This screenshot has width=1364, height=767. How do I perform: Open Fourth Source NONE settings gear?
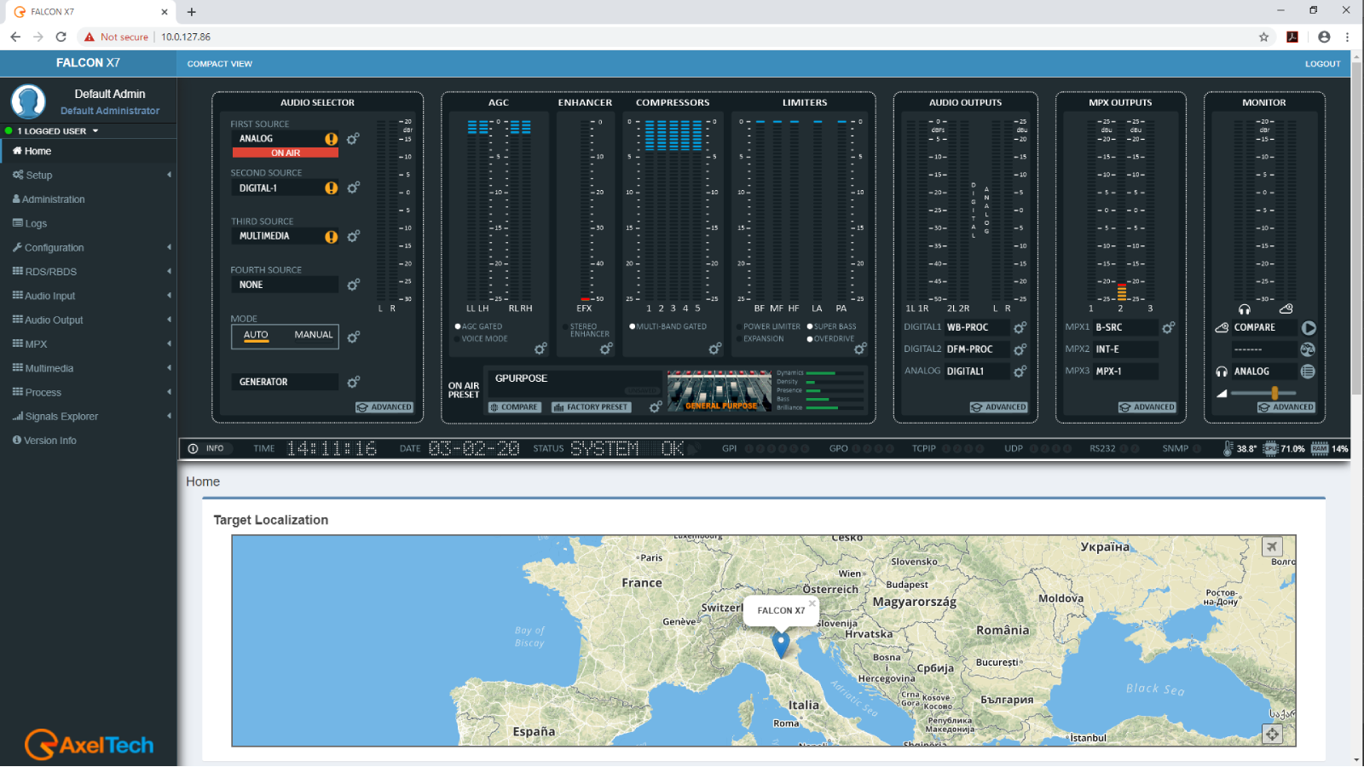pyautogui.click(x=353, y=285)
